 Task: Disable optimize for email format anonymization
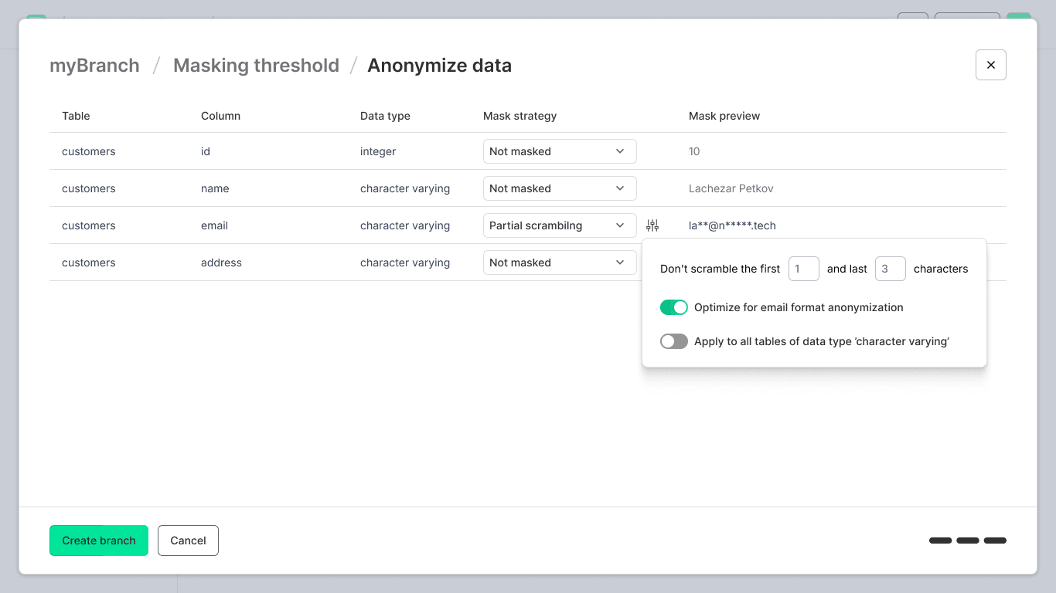click(673, 307)
